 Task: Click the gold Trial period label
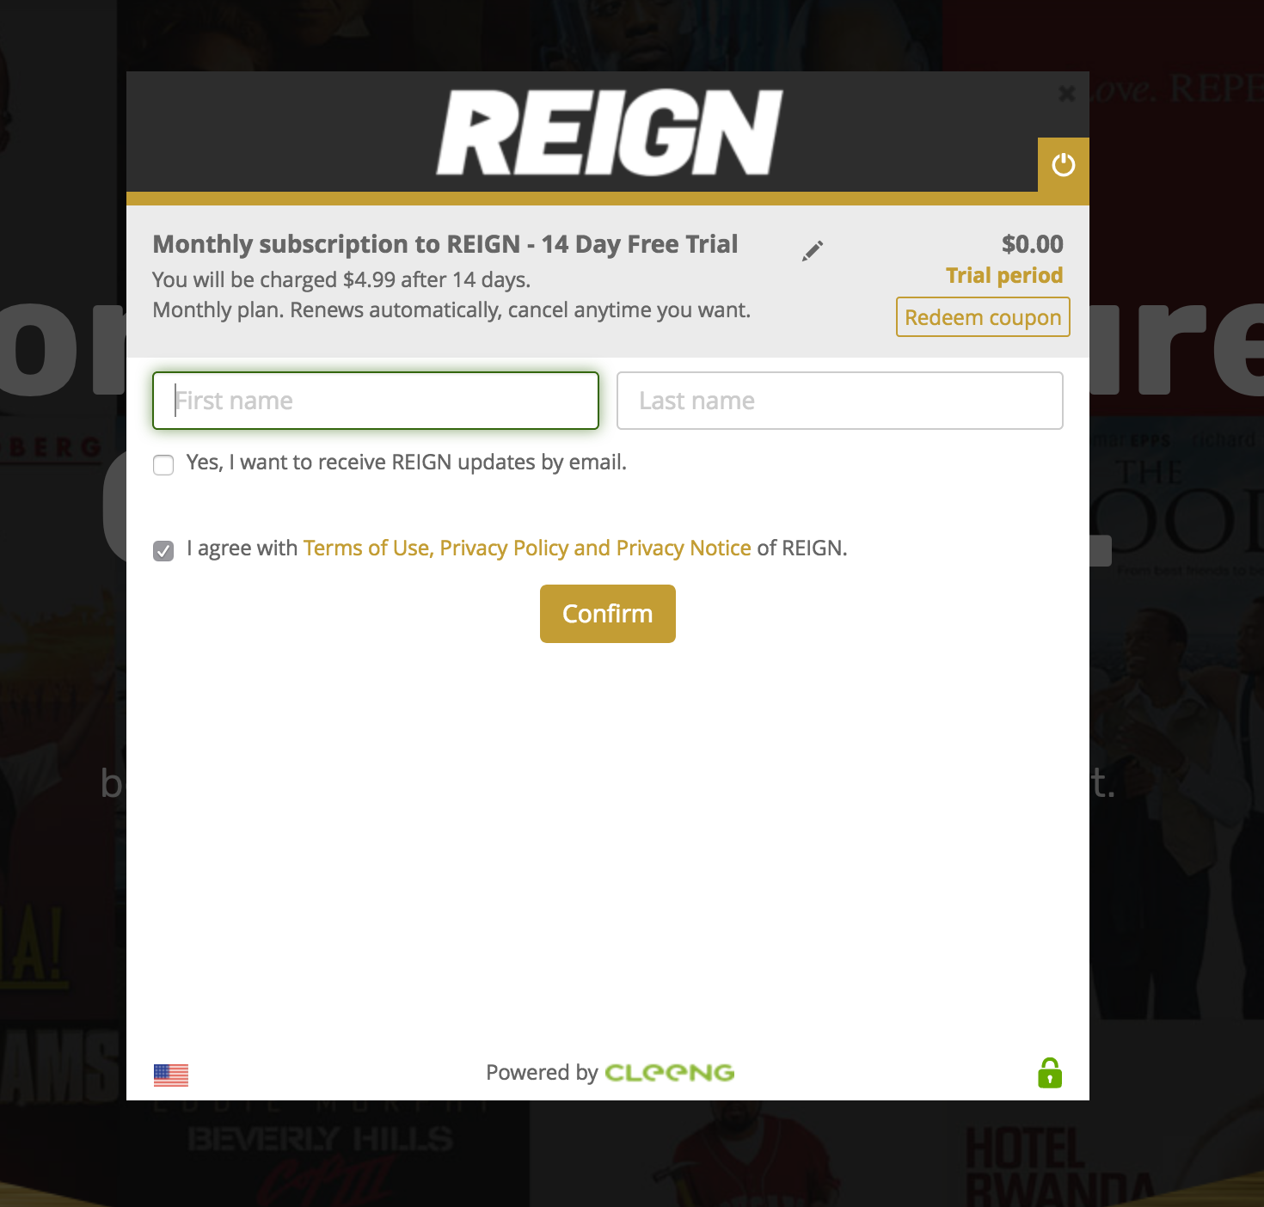1004,275
